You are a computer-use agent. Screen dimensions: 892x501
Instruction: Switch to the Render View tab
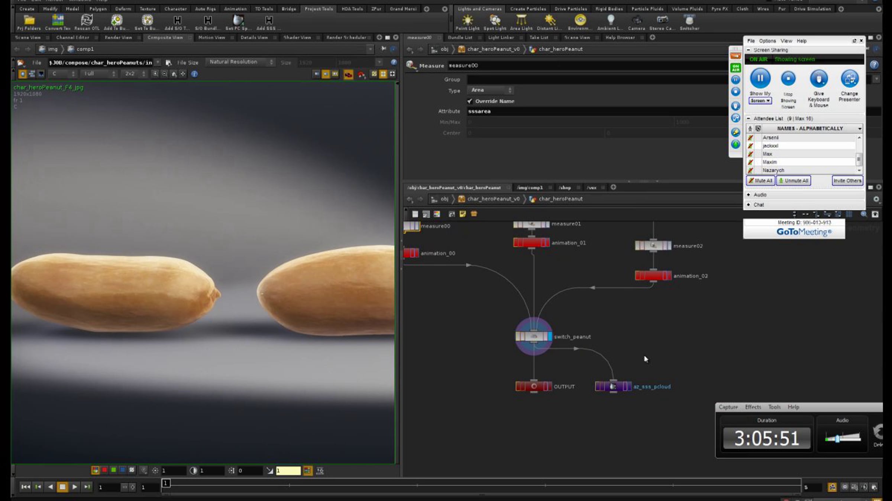(x=118, y=37)
